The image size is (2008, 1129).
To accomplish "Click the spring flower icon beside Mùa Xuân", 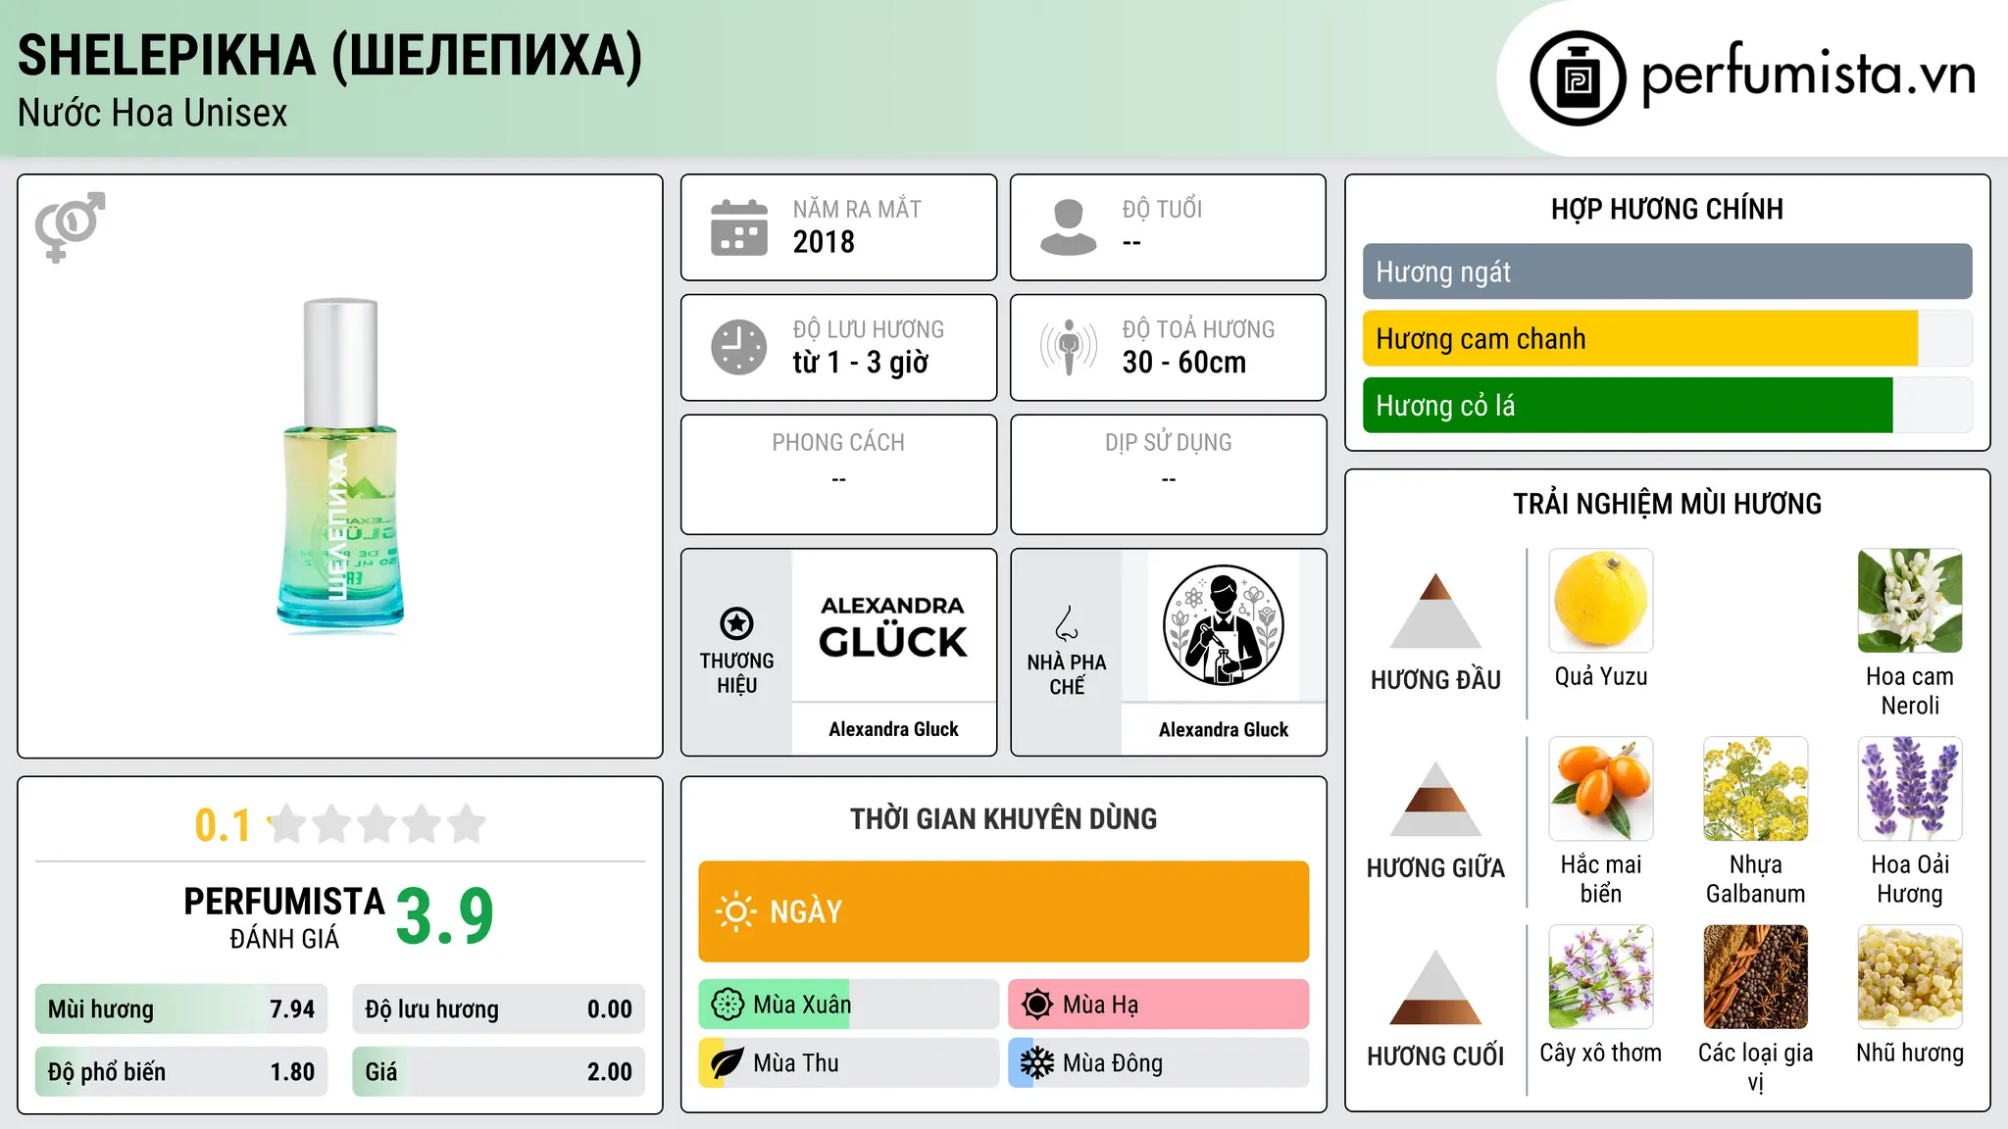I will click(728, 1005).
